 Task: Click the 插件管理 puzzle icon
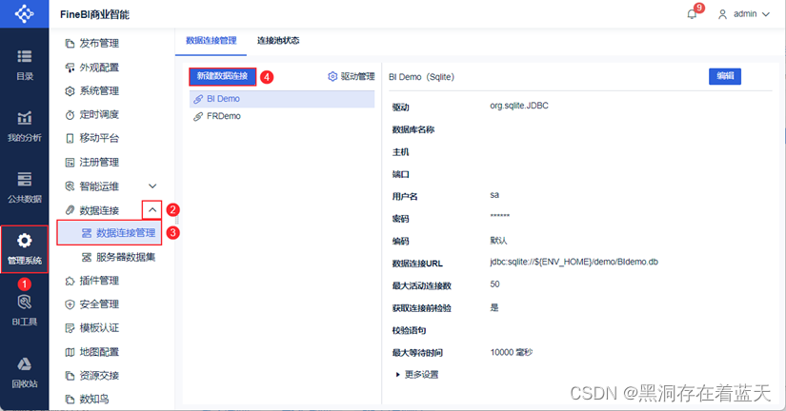pyautogui.click(x=70, y=281)
